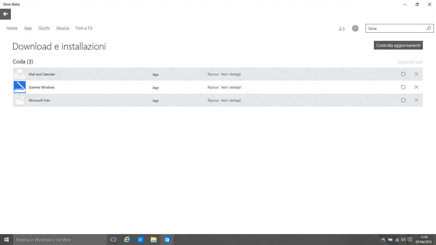The width and height of the screenshot is (436, 245).
Task: Open the OneDrive tray icon
Action: (x=384, y=240)
